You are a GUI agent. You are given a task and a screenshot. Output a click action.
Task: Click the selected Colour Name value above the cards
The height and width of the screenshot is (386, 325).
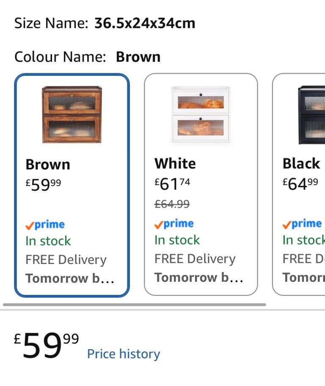pyautogui.click(x=138, y=57)
